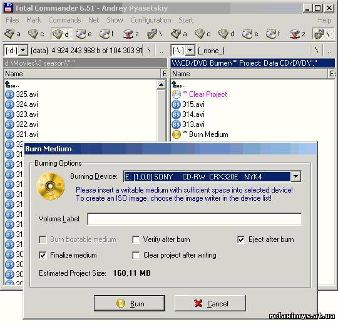This screenshot has width=338, height=322.
Task: Go up a folder in left panel
Action: pos(12,84)
